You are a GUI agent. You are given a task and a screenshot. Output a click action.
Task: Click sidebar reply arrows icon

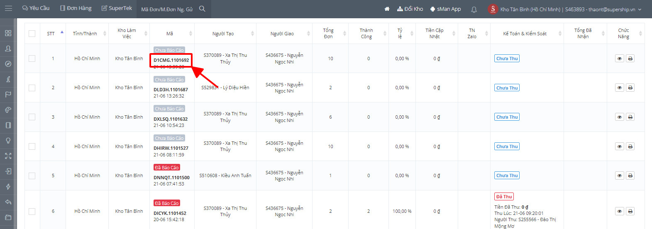8,202
